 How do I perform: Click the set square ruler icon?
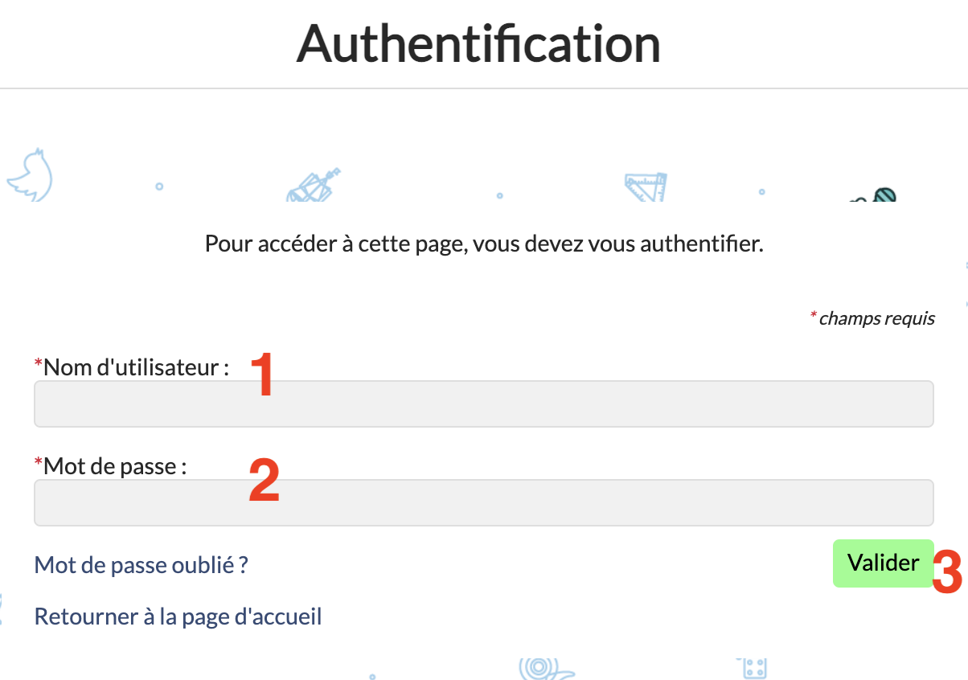tap(646, 186)
